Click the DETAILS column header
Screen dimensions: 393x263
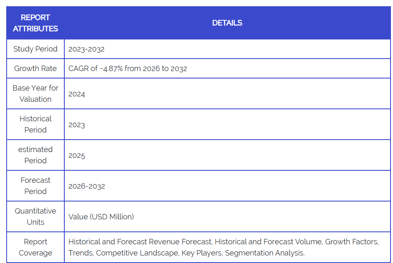(x=227, y=23)
